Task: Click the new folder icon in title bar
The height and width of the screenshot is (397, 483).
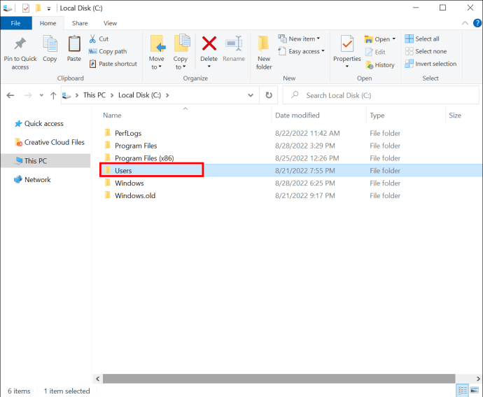Action: [x=38, y=8]
